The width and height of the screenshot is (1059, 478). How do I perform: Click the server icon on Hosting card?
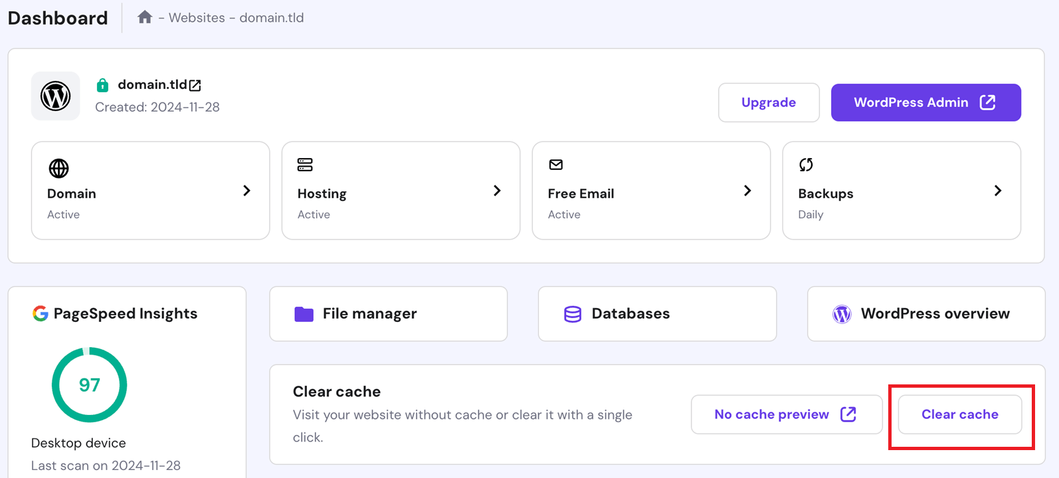(305, 165)
